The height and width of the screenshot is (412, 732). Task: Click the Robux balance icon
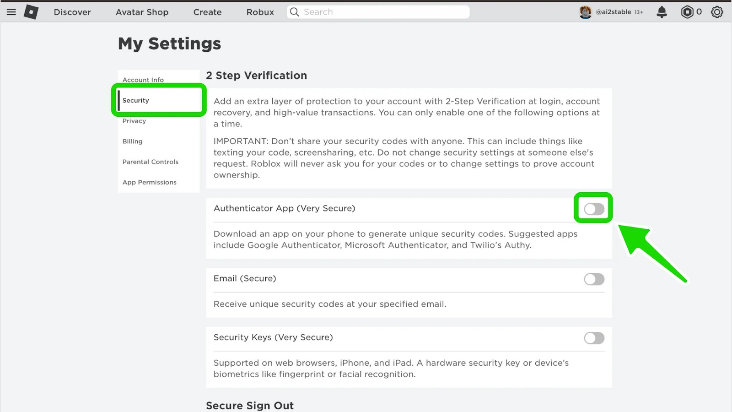pyautogui.click(x=687, y=12)
